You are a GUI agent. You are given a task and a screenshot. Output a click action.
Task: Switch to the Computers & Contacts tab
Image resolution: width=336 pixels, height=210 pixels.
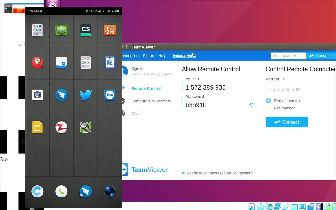click(151, 101)
